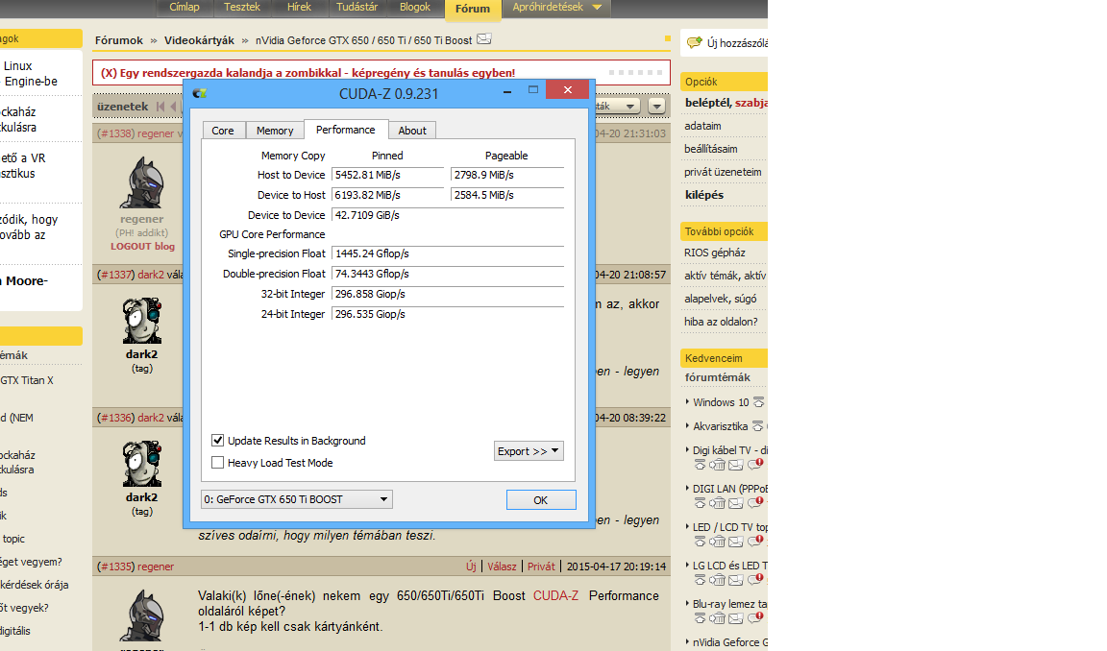Click the envelope icon next to the topic title
This screenshot has width=1107, height=651.
click(483, 38)
